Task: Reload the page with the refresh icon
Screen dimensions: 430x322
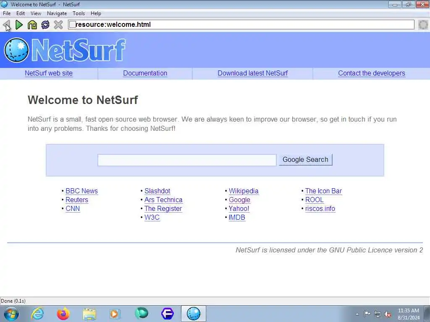Action: click(x=45, y=25)
